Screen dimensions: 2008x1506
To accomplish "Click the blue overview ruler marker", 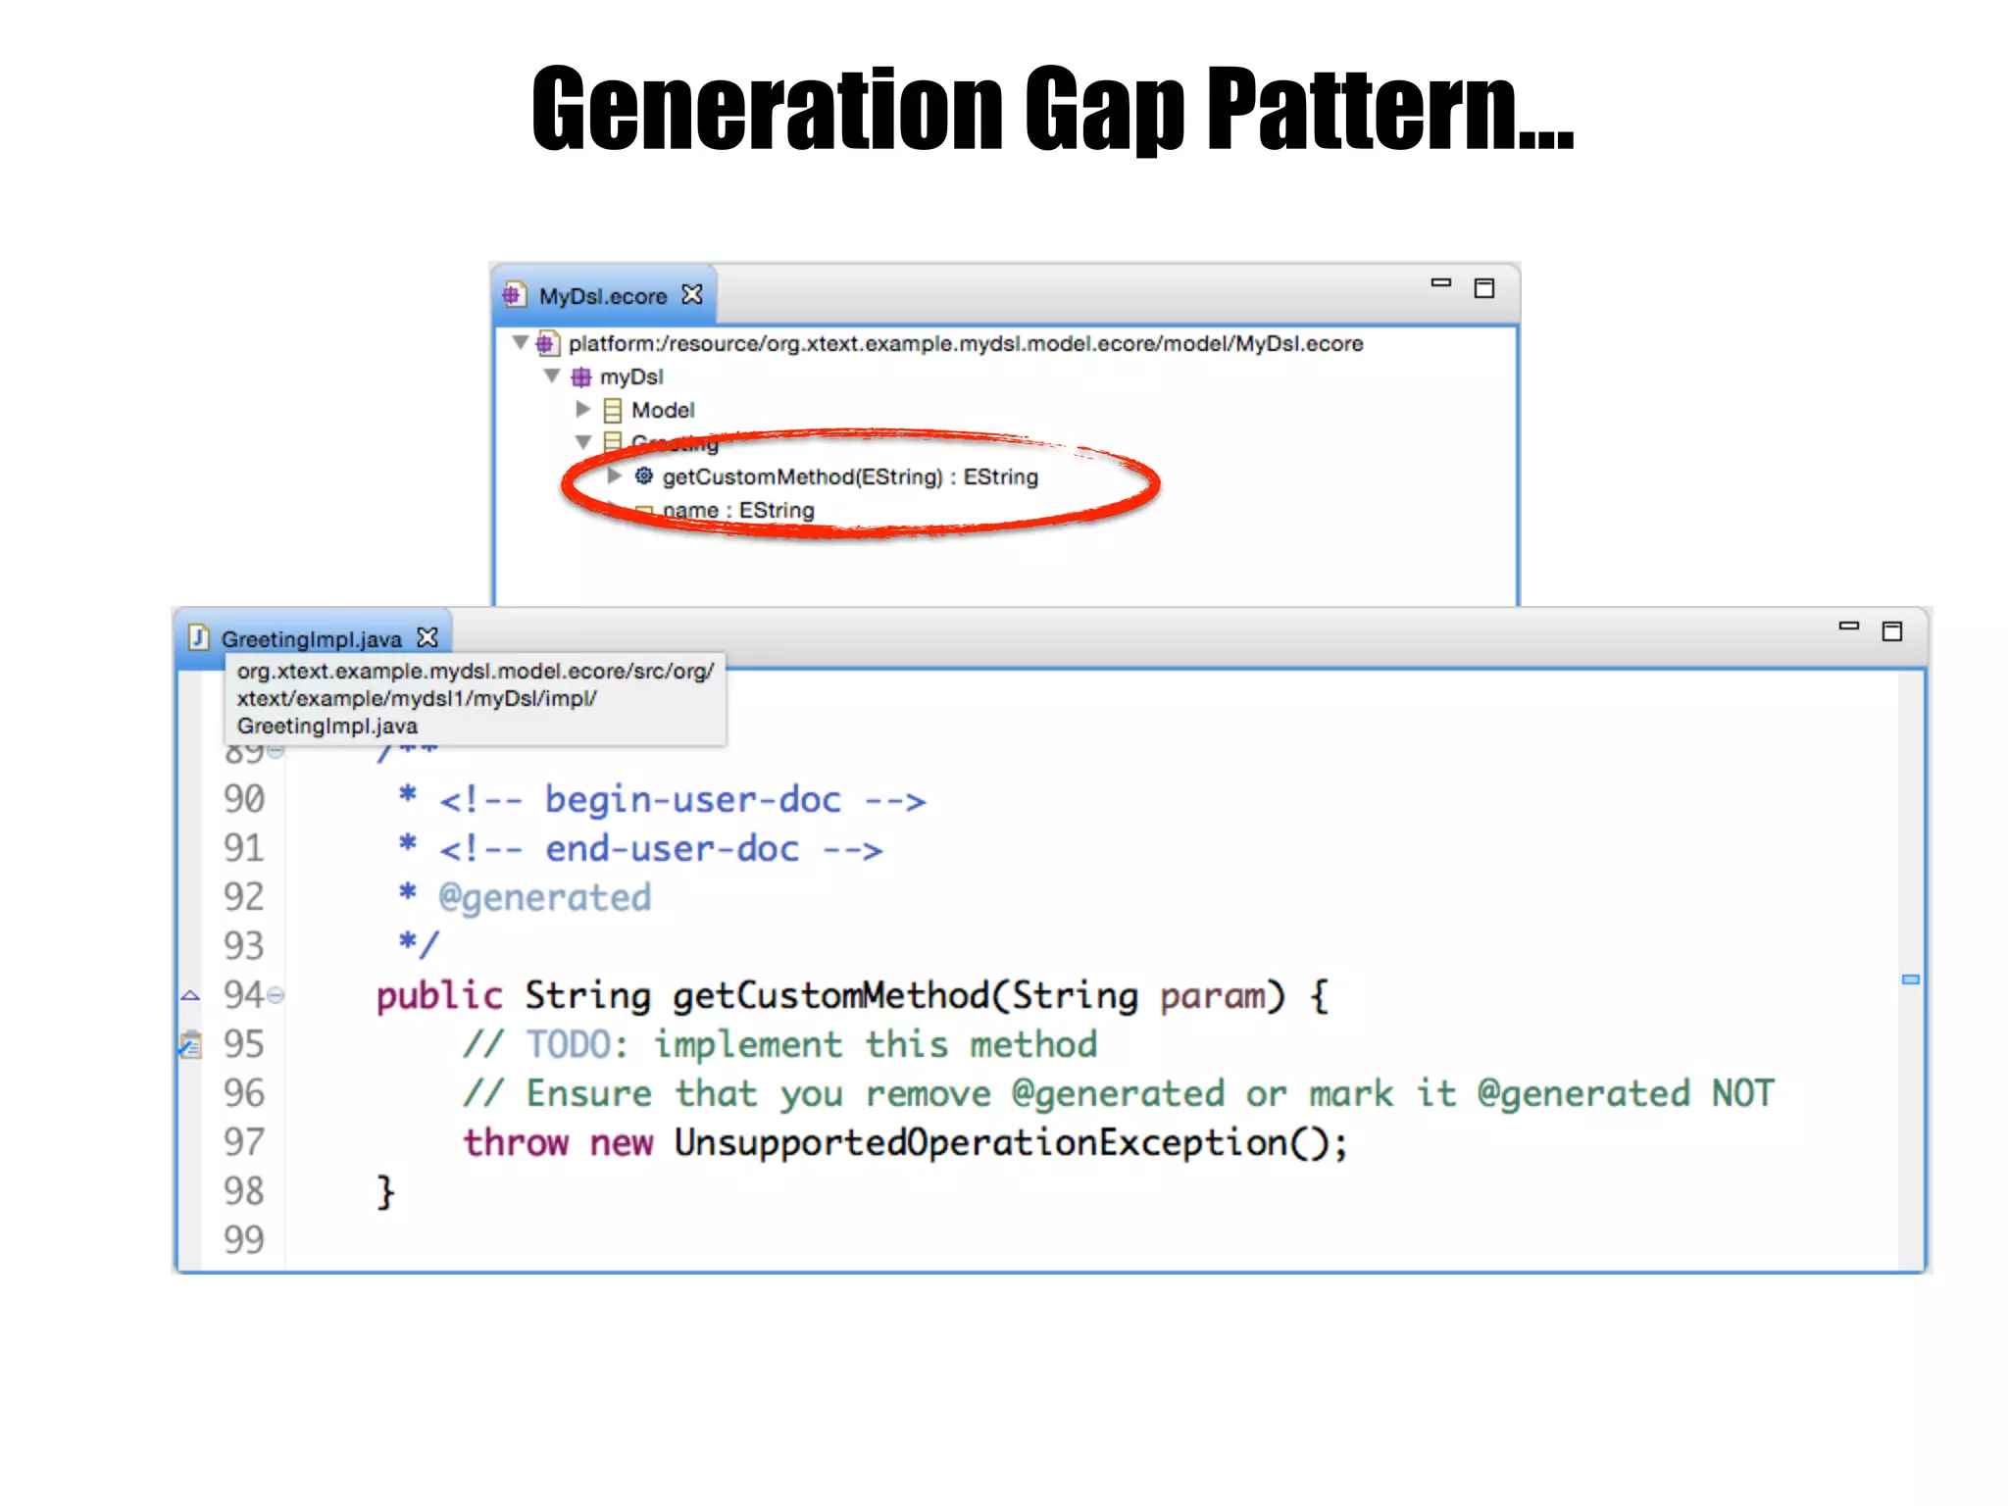I will pyautogui.click(x=1910, y=979).
